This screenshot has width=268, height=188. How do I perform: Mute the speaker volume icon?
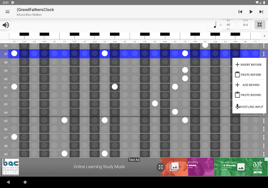point(6,25)
